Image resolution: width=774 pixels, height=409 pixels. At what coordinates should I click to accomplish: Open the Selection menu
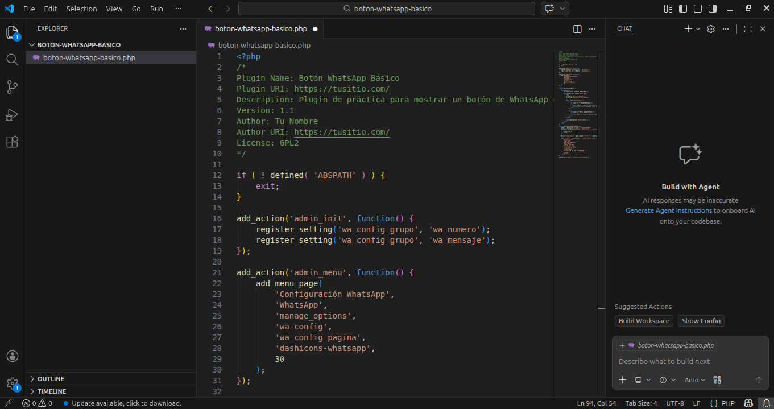coord(81,9)
